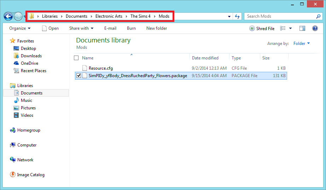Click the E-mail toolbar button

click(110, 28)
